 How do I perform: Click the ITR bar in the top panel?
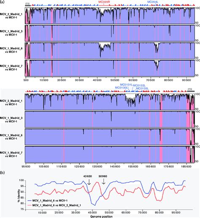(x=28, y=6)
